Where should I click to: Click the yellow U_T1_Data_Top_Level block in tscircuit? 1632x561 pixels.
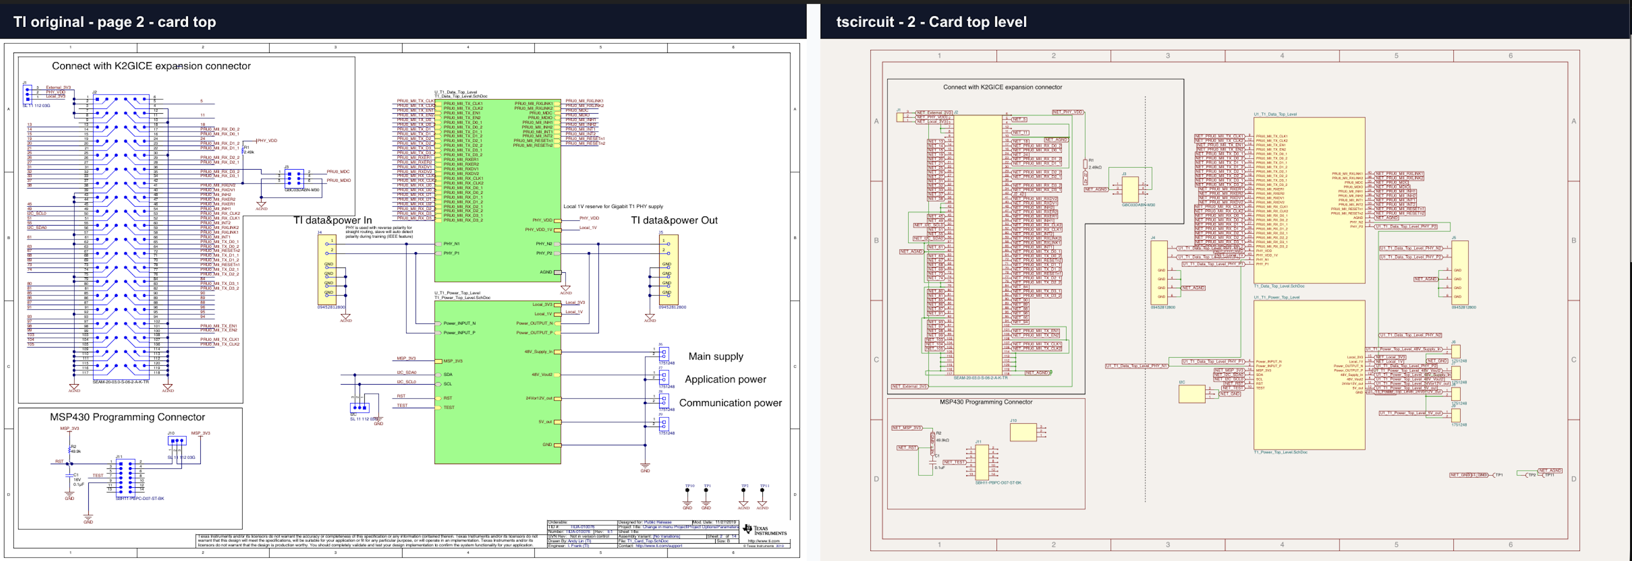point(1309,200)
